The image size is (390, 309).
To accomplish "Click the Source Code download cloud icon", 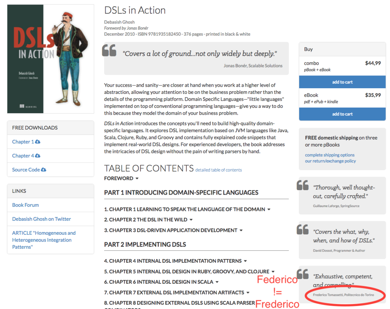I will coord(44,169).
